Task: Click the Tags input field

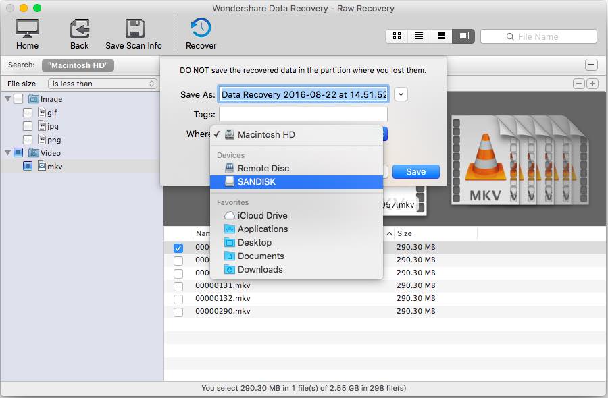Action: pyautogui.click(x=303, y=114)
